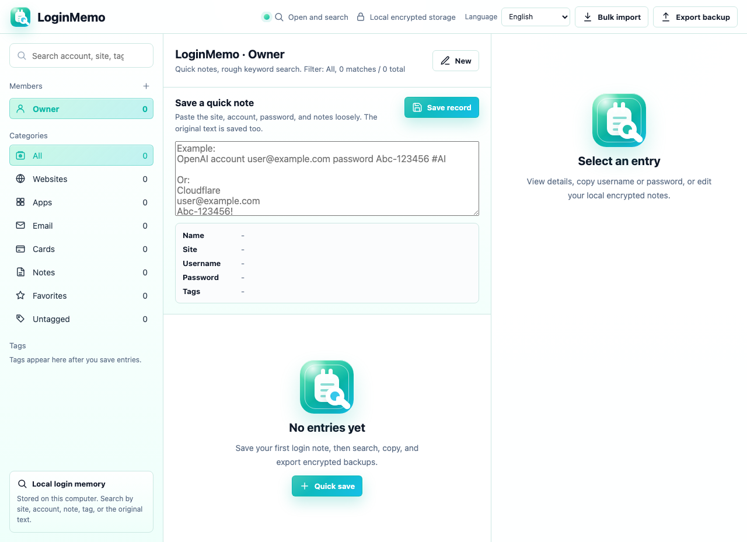Image resolution: width=747 pixels, height=542 pixels.
Task: Click the Password row in parsed preview
Action: (x=327, y=277)
